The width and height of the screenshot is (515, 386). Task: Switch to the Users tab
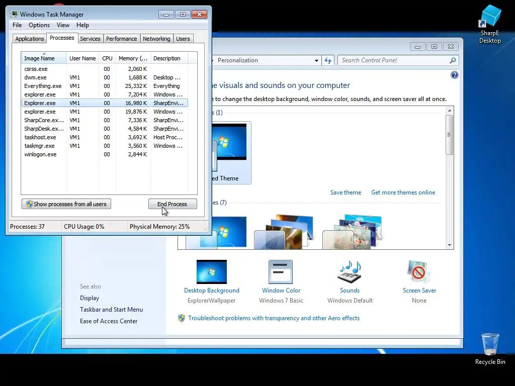coord(183,39)
